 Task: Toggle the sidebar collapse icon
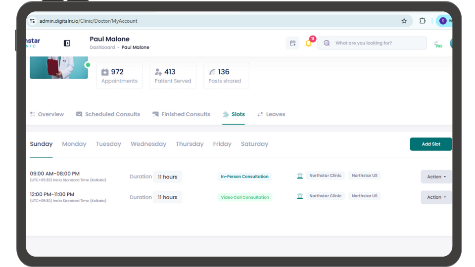click(67, 44)
